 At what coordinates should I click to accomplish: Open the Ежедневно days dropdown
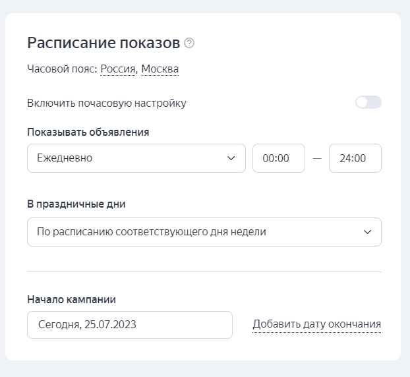click(x=136, y=158)
